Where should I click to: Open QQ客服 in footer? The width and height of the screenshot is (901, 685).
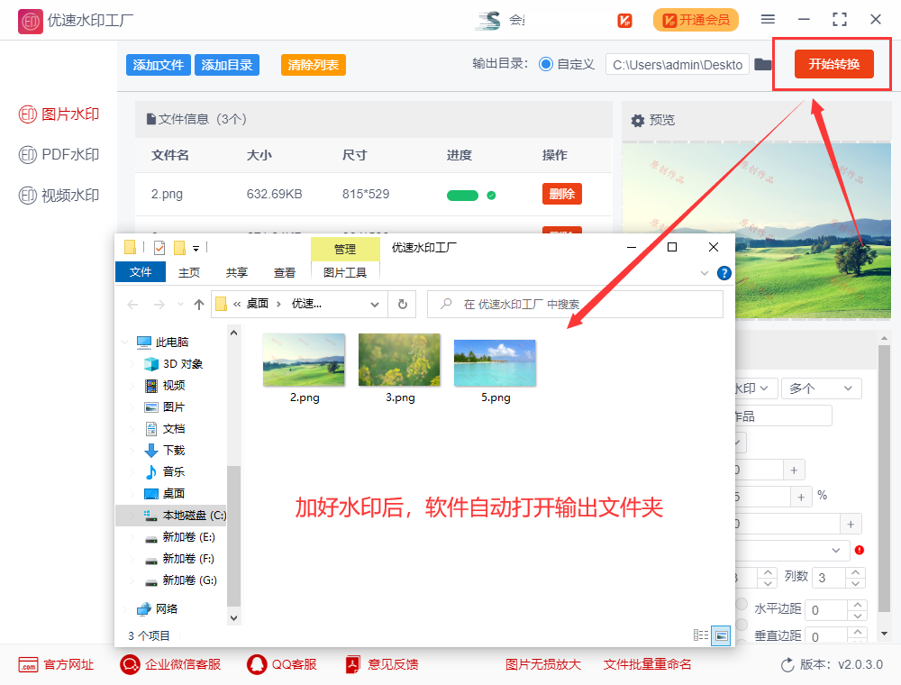(x=281, y=665)
